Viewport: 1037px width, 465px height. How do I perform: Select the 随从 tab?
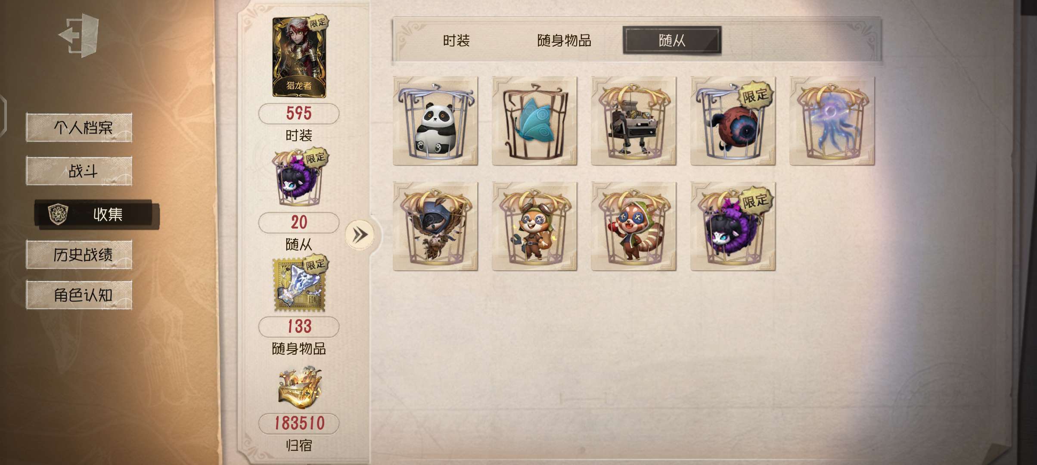[x=672, y=40]
